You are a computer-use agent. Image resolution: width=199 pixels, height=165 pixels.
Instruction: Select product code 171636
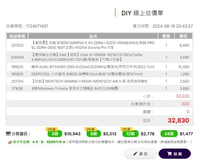(17, 88)
